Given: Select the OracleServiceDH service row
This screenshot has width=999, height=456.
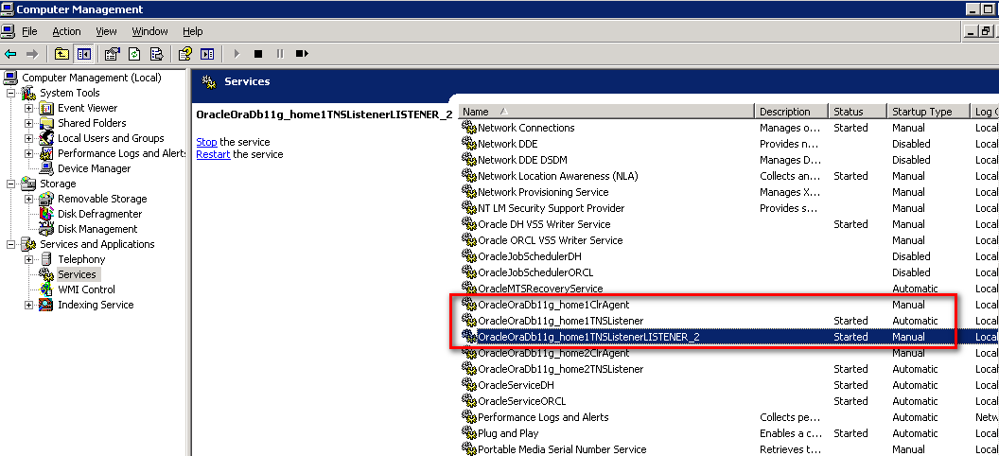Looking at the screenshot, I should coord(728,385).
